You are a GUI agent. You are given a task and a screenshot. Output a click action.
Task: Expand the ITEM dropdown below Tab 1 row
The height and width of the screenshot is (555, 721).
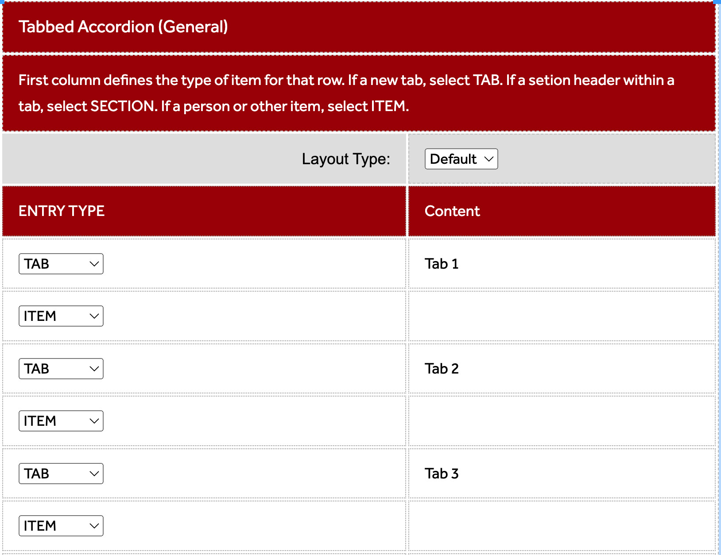point(61,316)
